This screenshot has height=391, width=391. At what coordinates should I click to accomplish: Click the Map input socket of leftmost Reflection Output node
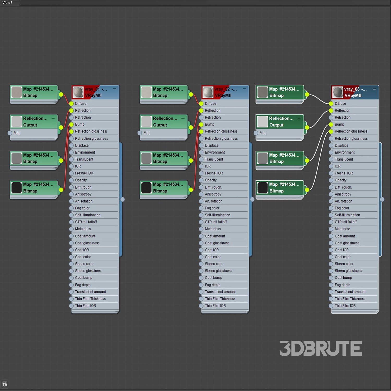pos(10,133)
